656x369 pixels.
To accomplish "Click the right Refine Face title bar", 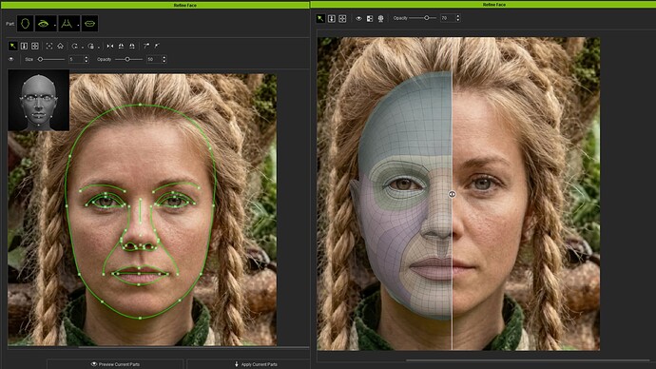I will (483, 4).
